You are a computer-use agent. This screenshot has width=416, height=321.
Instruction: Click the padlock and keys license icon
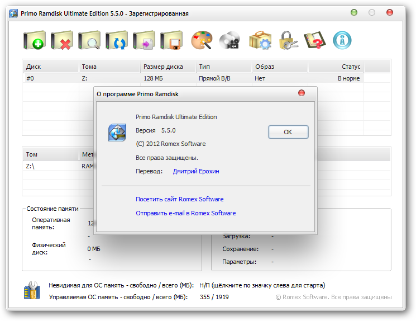288,40
